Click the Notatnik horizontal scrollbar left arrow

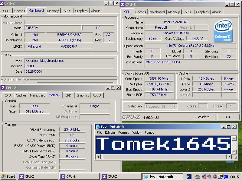[x=98, y=157]
